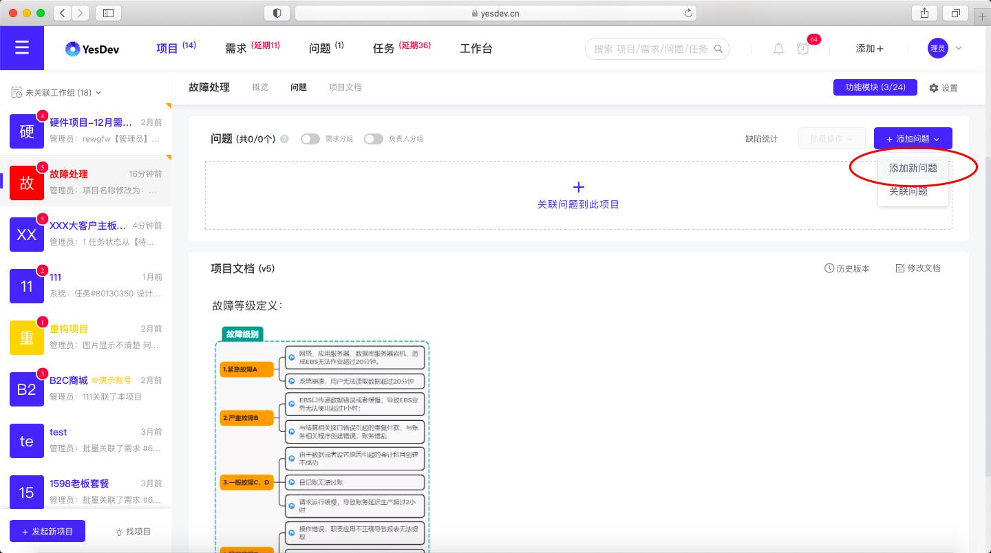The height and width of the screenshot is (553, 991).
Task: Click the alarm clock icon with 64 badge
Action: click(804, 49)
